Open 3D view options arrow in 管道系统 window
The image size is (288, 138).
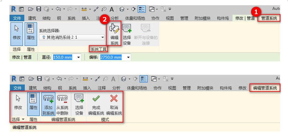pos(128,9)
